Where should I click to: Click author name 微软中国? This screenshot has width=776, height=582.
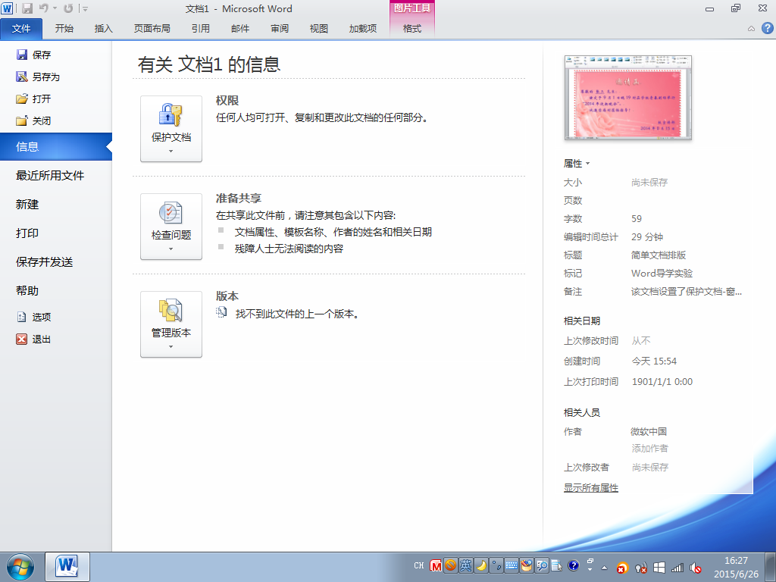[649, 431]
